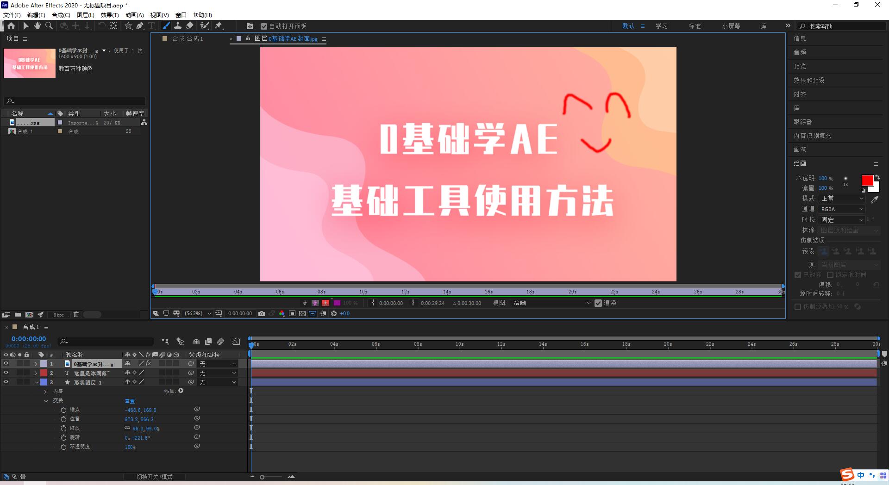The height and width of the screenshot is (485, 889).
Task: Select the Zoom magnifier tool
Action: [49, 26]
